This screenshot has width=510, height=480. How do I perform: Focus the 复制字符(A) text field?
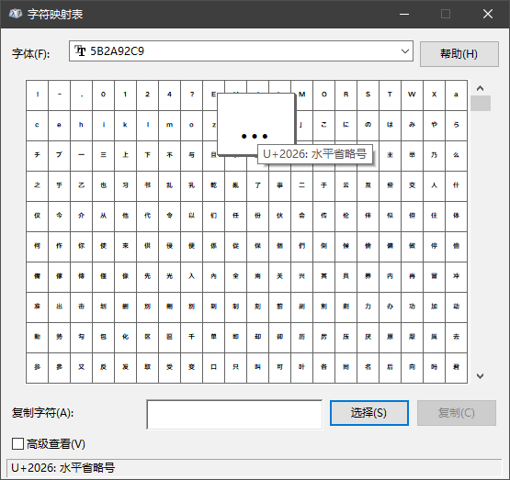click(x=234, y=415)
